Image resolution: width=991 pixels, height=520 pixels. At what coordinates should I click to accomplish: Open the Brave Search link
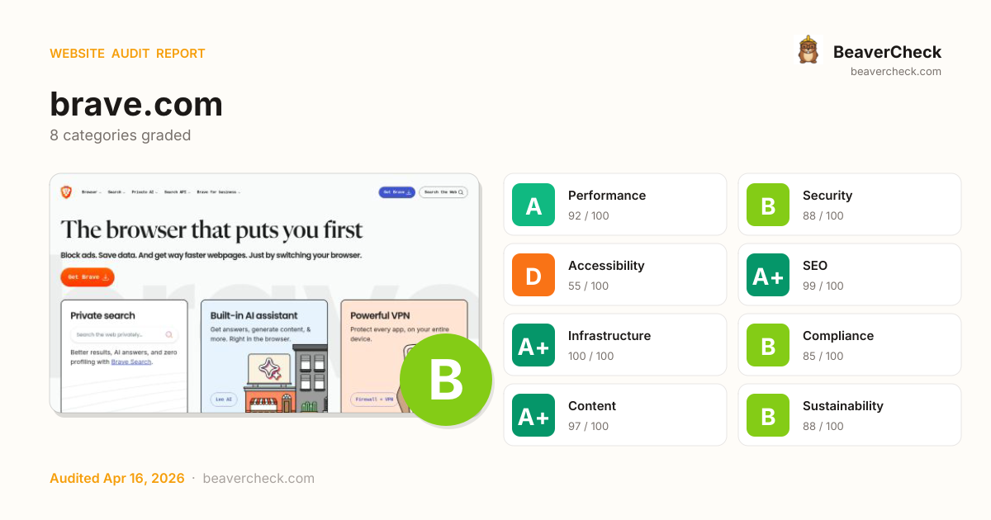click(131, 362)
